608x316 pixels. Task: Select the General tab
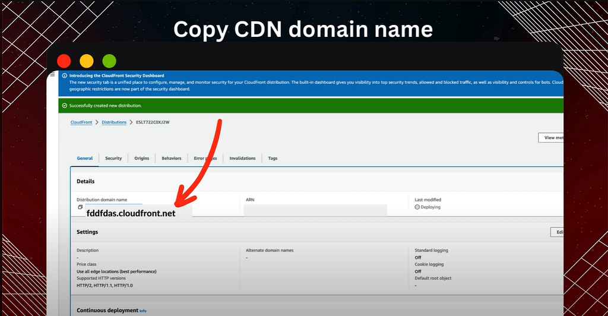[84, 158]
